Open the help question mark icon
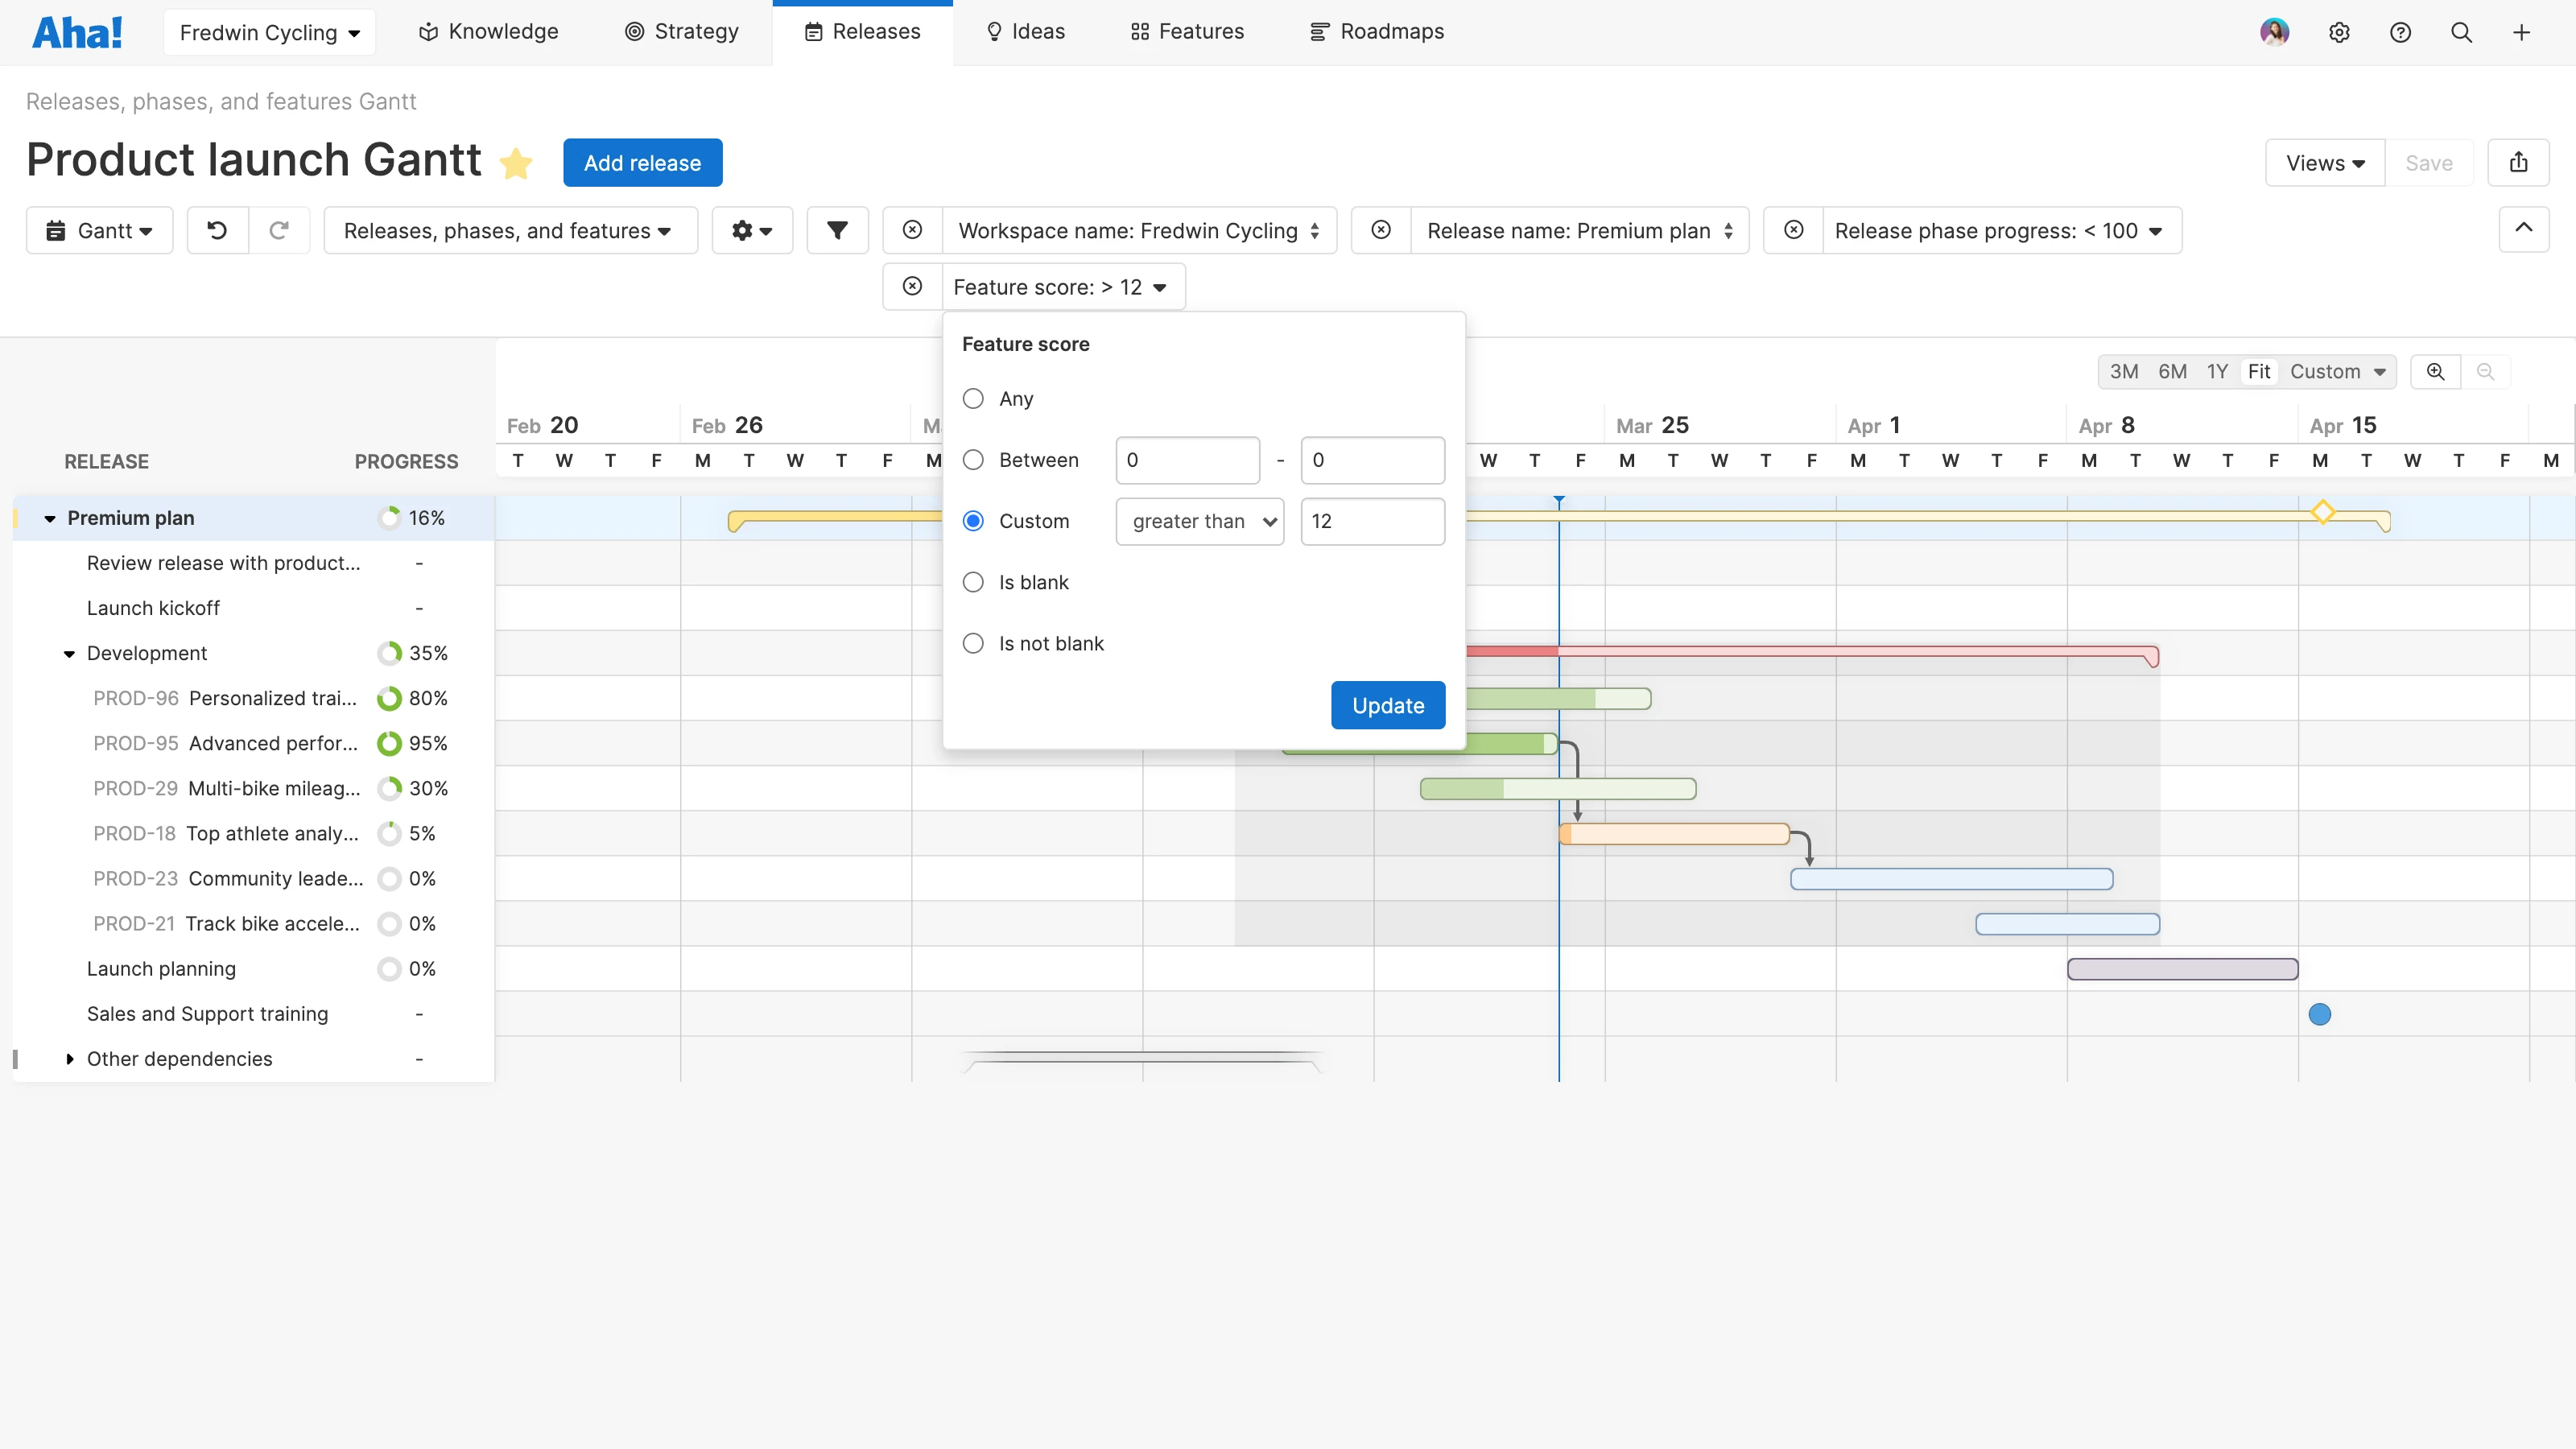This screenshot has height=1449, width=2576. click(2400, 32)
